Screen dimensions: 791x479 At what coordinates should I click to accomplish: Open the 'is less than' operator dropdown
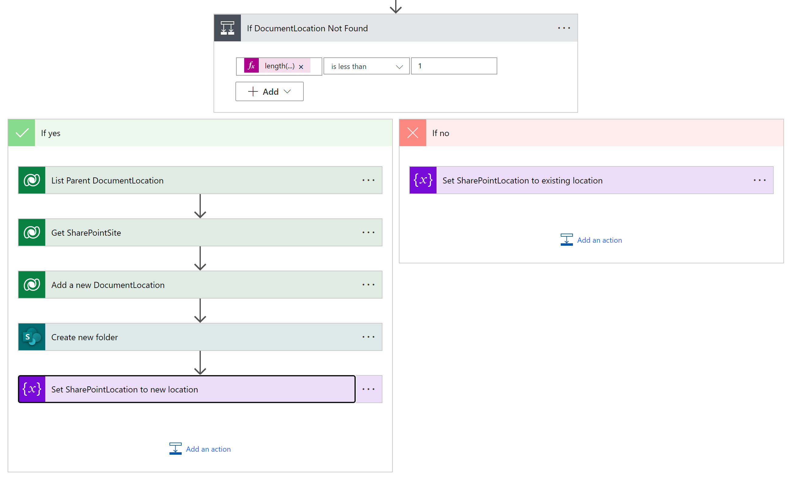tap(366, 67)
